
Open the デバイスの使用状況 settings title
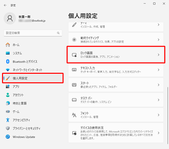[92, 128]
